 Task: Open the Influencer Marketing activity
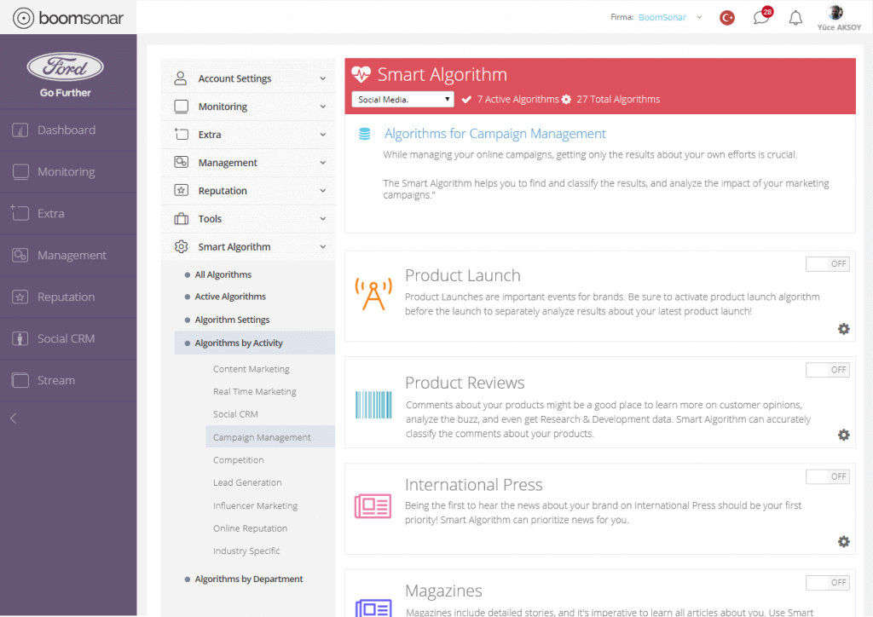tap(255, 505)
